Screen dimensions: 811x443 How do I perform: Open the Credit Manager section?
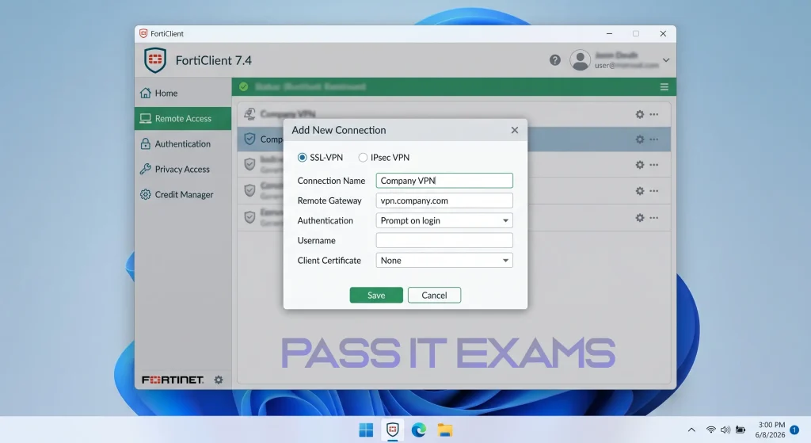[183, 195]
